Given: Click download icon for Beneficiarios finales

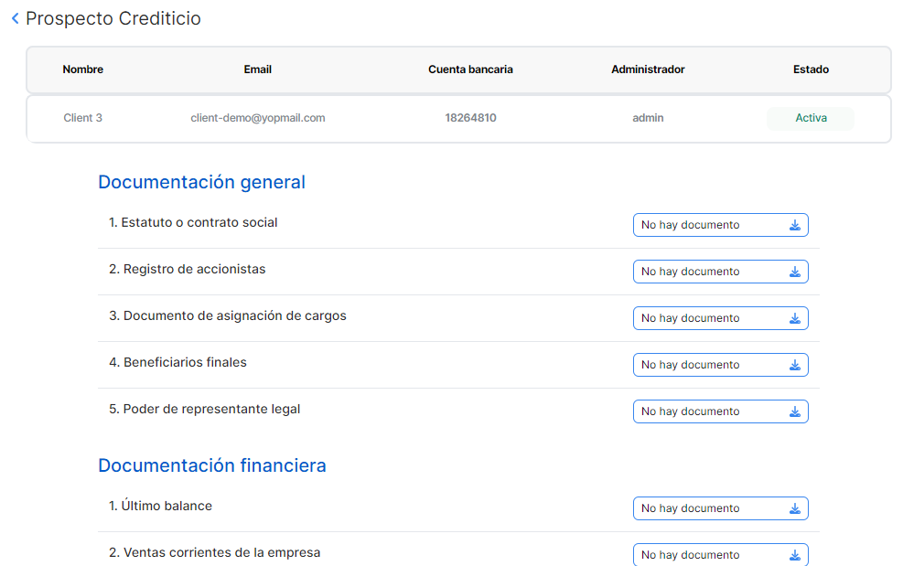Looking at the screenshot, I should click(x=794, y=365).
